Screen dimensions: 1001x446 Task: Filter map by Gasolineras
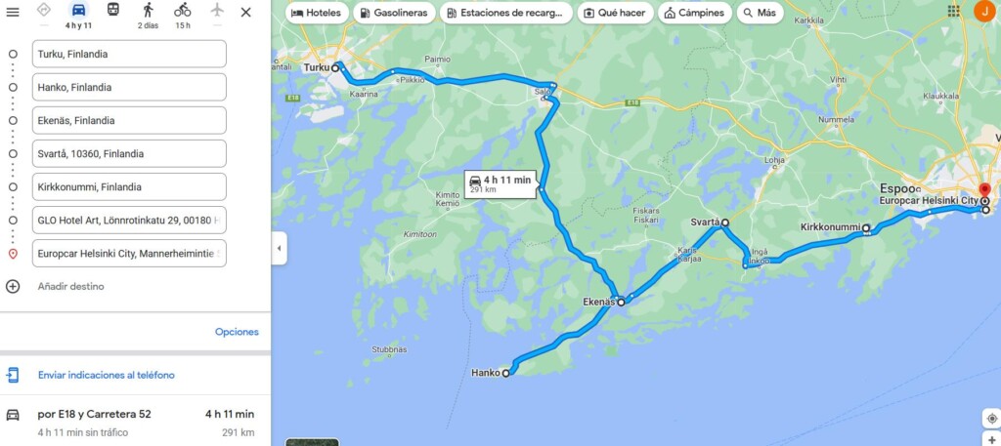394,13
